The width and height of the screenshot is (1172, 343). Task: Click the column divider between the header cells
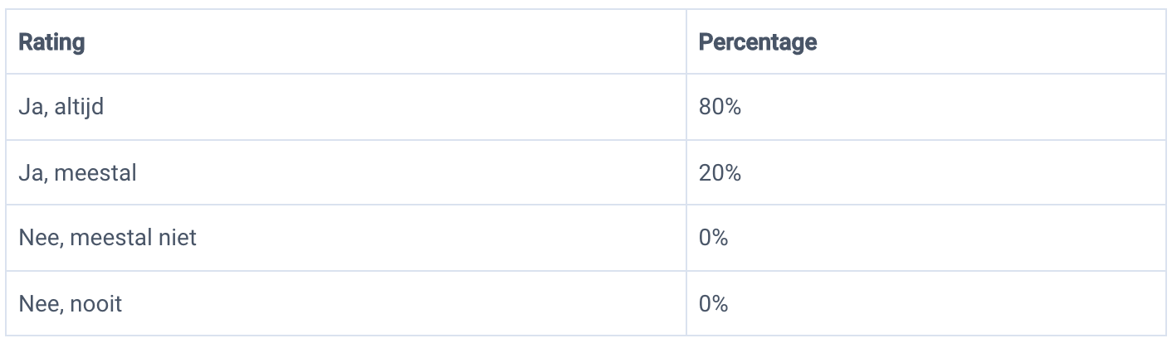(x=686, y=42)
